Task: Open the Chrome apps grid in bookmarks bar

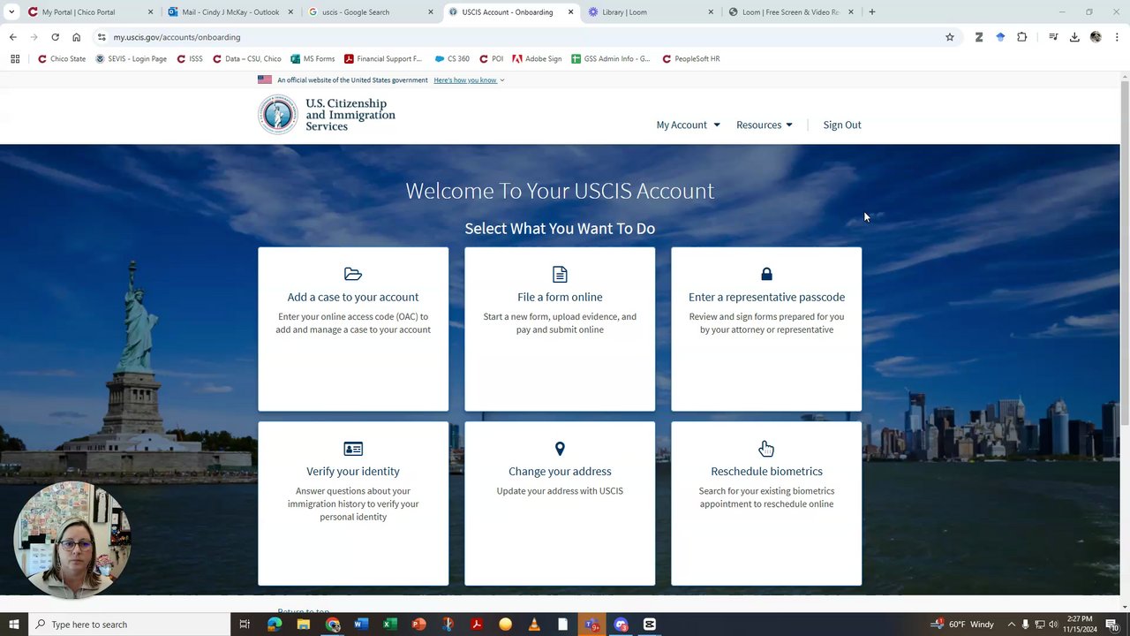Action: click(15, 59)
